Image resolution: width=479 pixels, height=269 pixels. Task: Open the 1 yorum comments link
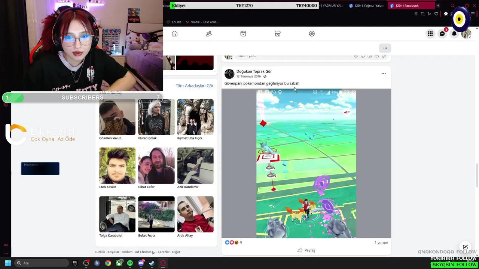pos(381,242)
